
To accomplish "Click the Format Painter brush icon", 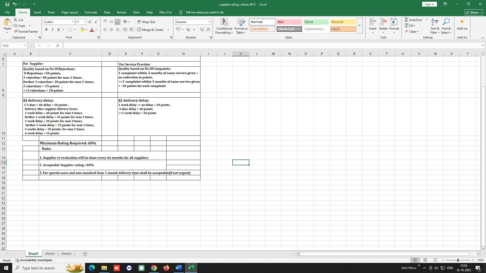I will 16,32.
